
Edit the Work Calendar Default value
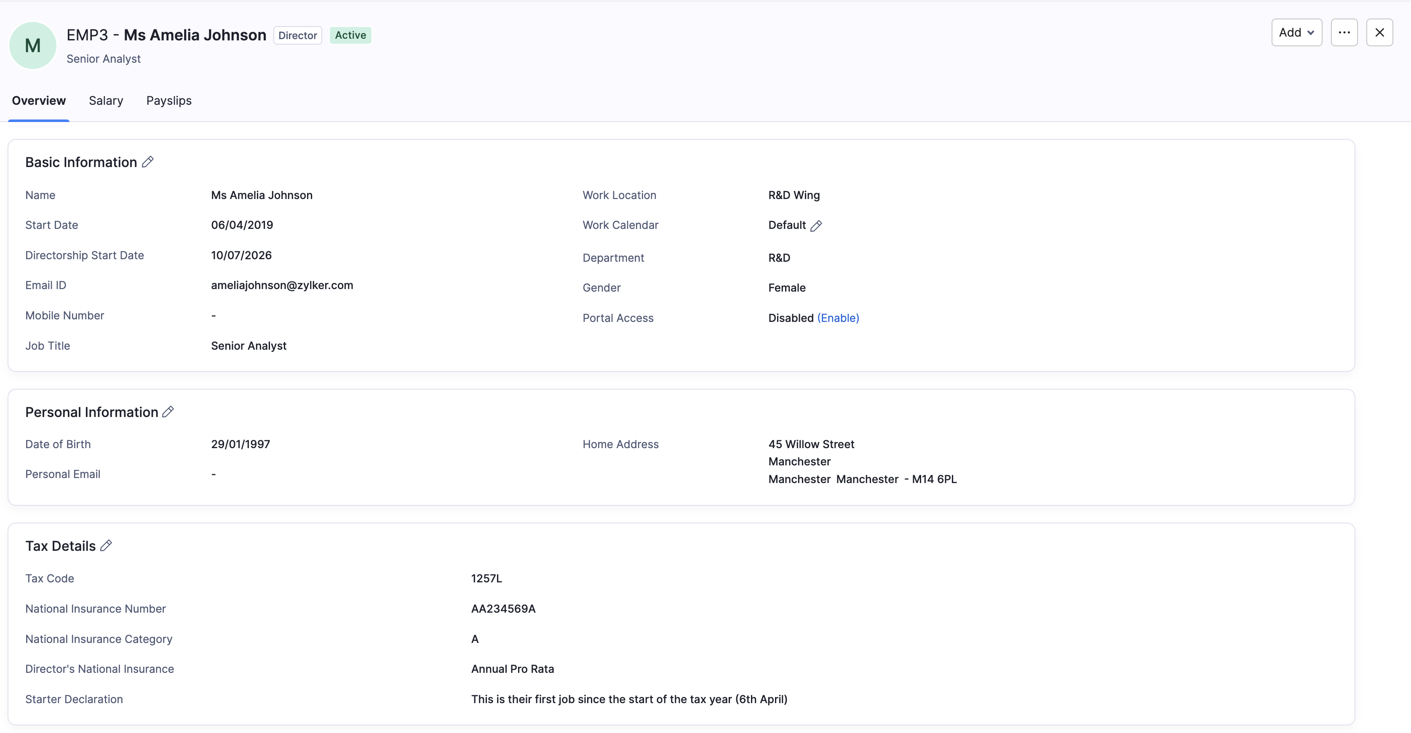tap(816, 226)
